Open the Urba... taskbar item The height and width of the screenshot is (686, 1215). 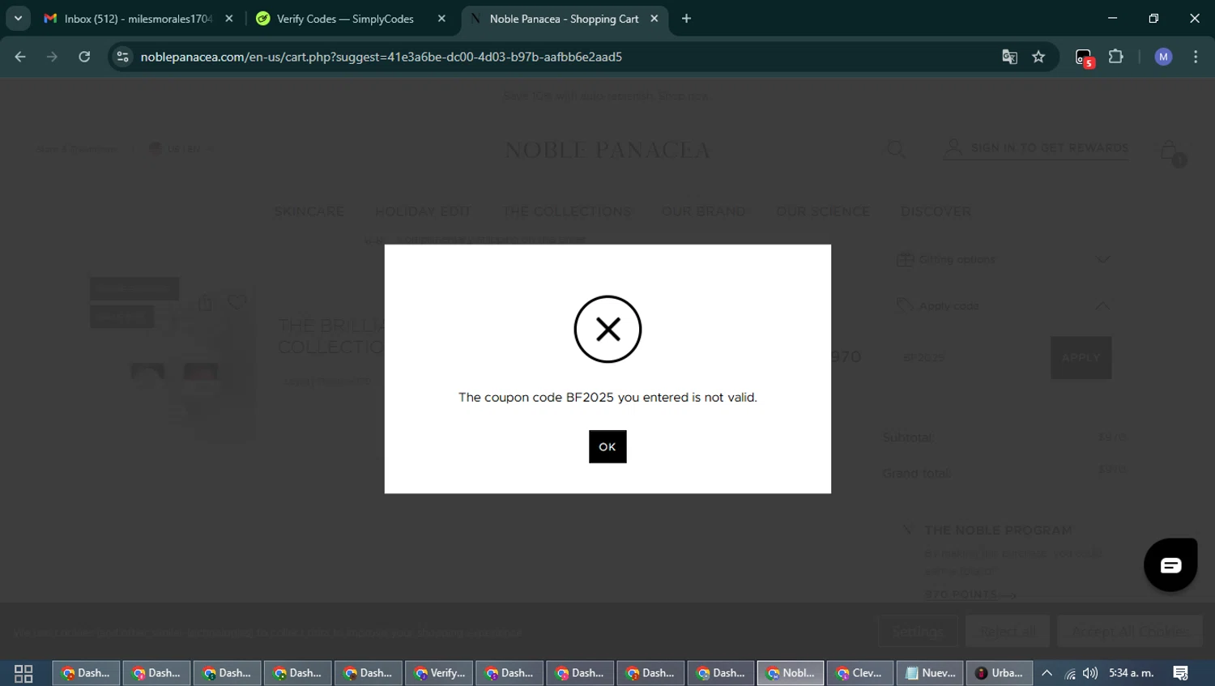[x=1000, y=673]
